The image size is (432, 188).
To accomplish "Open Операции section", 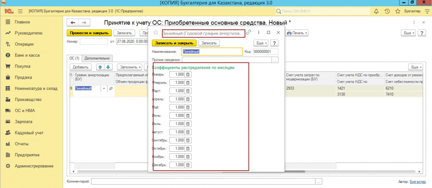I will pos(24,44).
